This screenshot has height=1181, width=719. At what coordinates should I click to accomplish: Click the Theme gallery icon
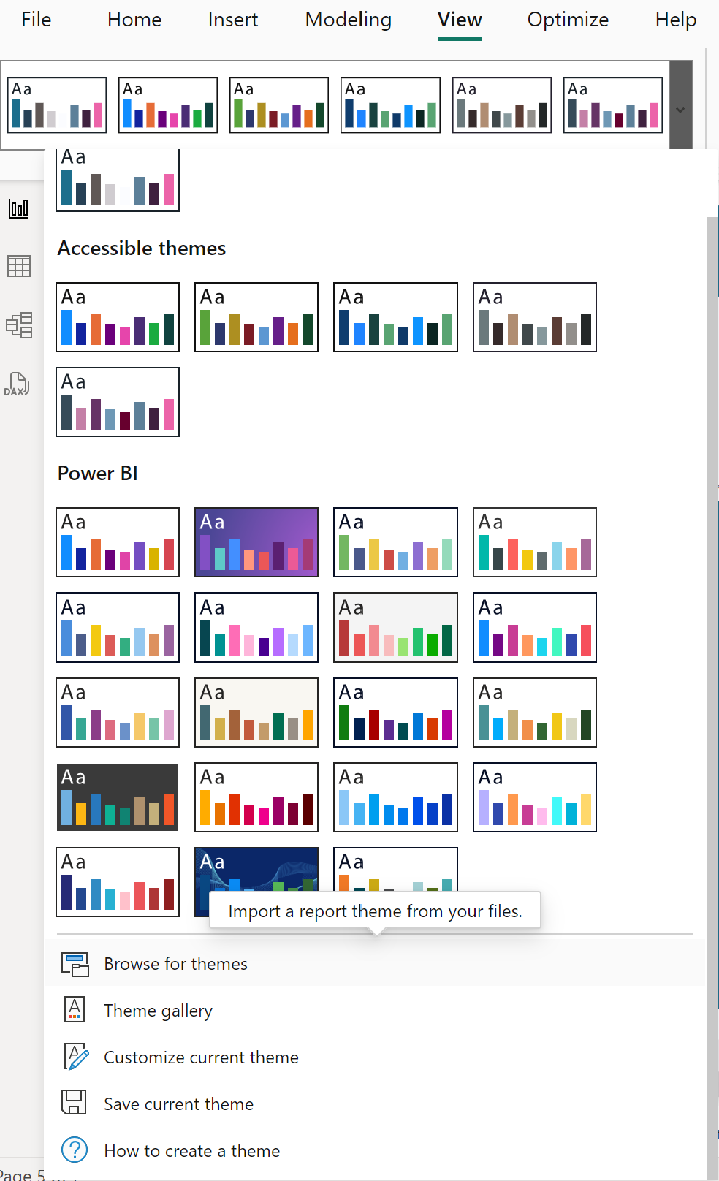point(74,1010)
